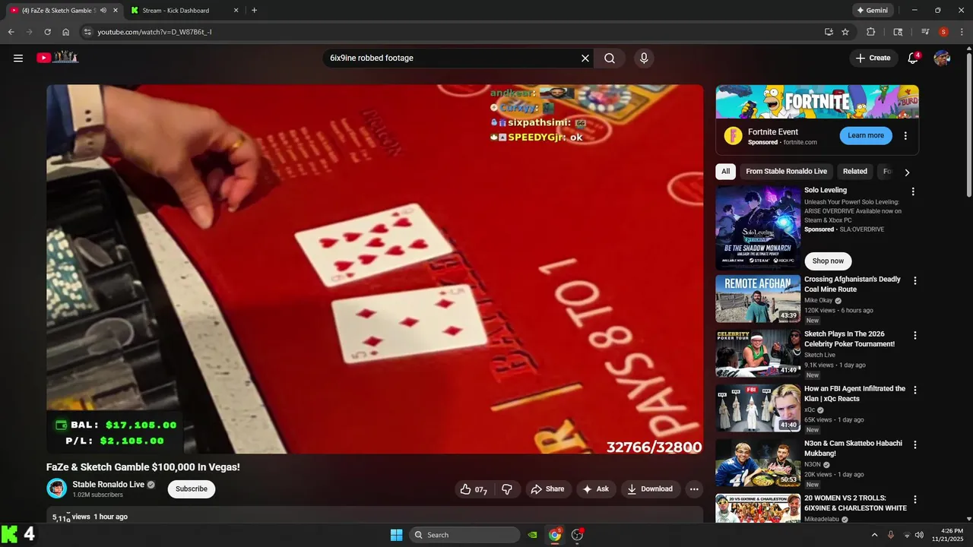Open the Solo Leveling ad thumbnail

(x=758, y=228)
